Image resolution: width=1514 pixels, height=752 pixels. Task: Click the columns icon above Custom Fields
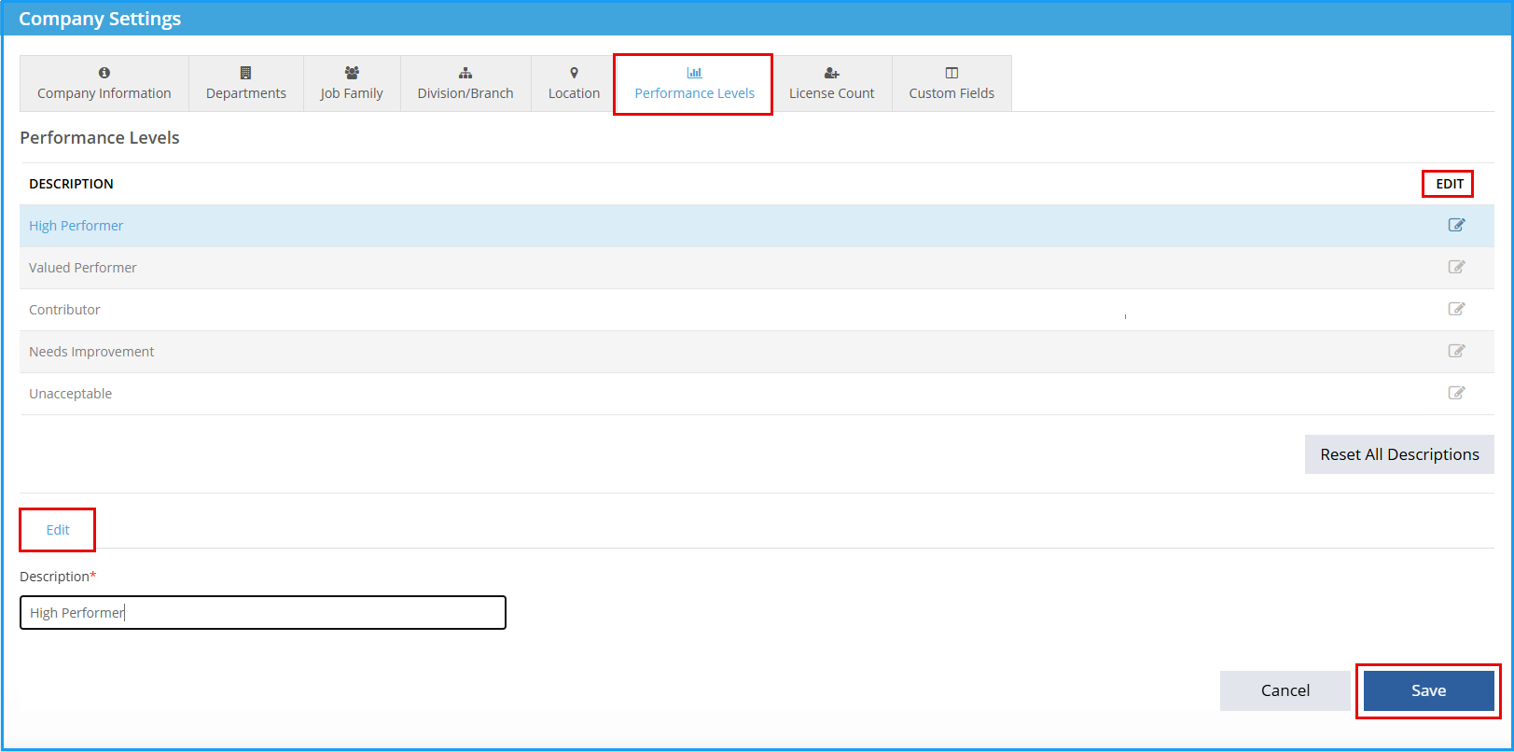point(951,73)
